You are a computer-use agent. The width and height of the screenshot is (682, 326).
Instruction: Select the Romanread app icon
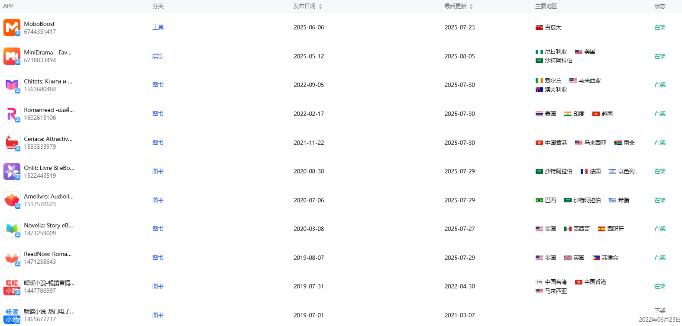pyautogui.click(x=12, y=114)
